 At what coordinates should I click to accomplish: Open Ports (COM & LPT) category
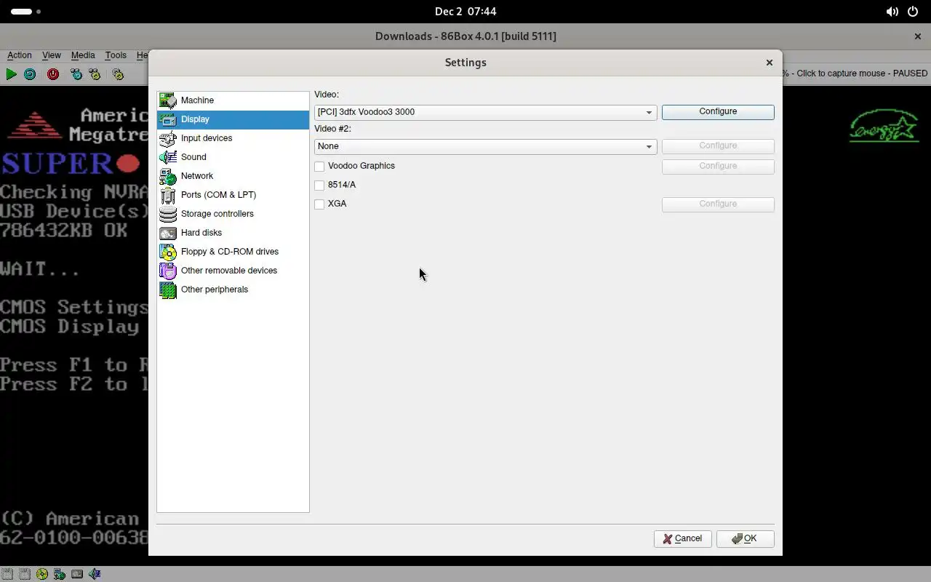tap(233, 195)
